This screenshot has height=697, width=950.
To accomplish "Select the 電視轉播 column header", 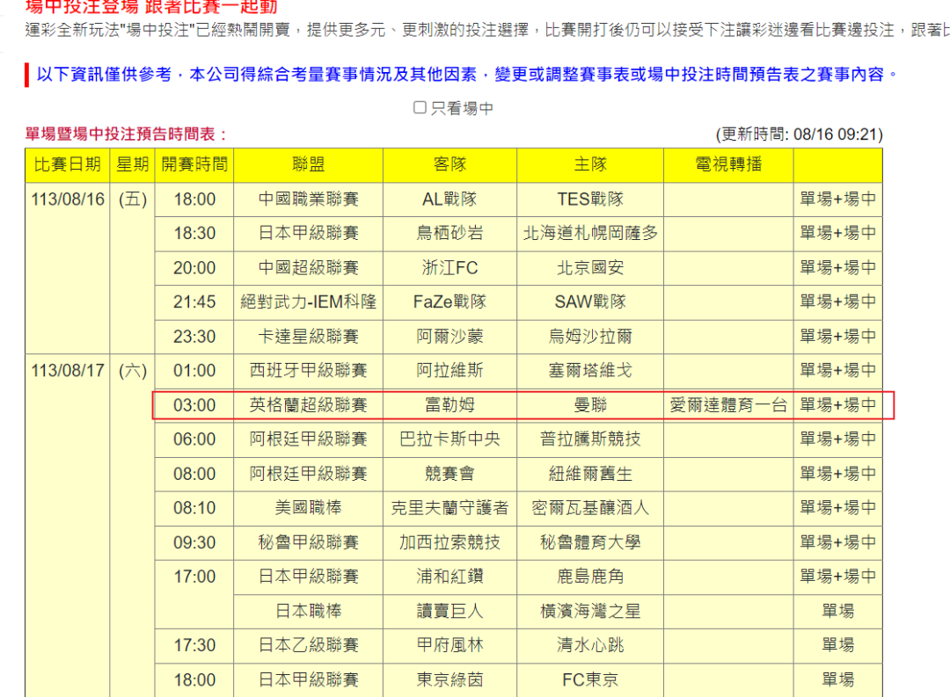I will tap(728, 164).
